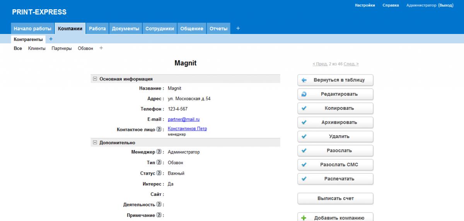Click help icon beside Примечание label
The width and height of the screenshot is (464, 221).
point(159,215)
